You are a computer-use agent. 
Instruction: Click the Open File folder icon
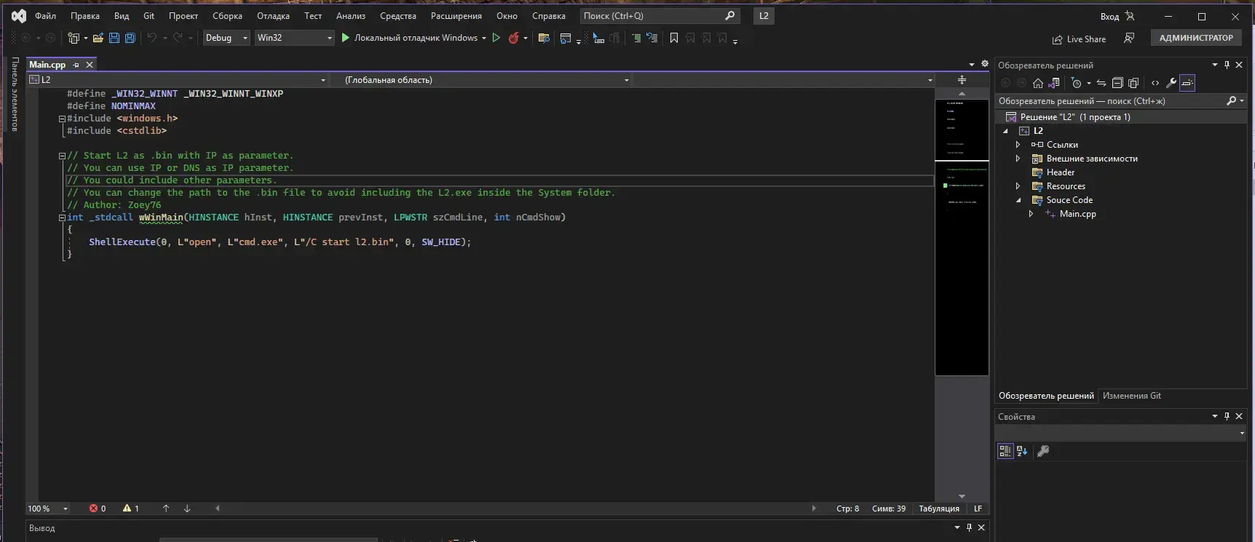click(x=98, y=38)
